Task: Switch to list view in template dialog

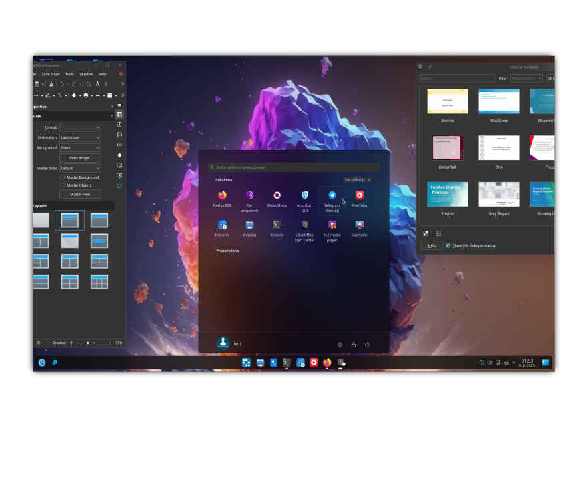Action: (x=438, y=233)
